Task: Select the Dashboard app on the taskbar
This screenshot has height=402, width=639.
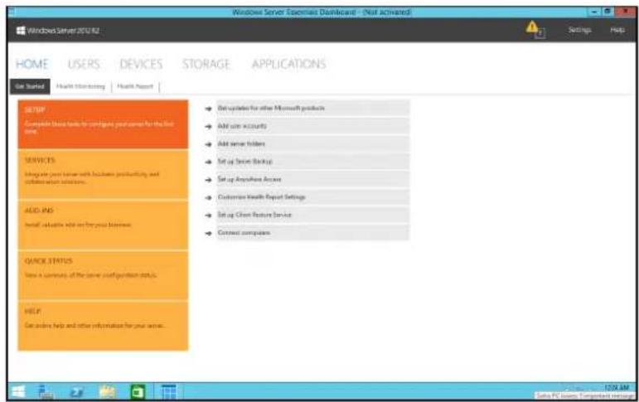Action: pos(168,392)
